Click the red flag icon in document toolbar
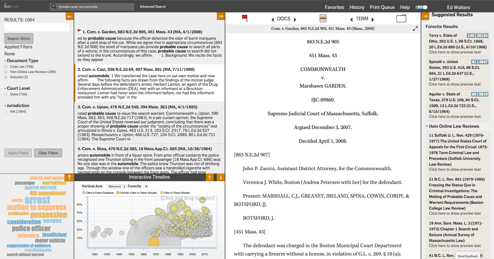Image resolution: width=494 pixels, height=259 pixels. pyautogui.click(x=245, y=18)
